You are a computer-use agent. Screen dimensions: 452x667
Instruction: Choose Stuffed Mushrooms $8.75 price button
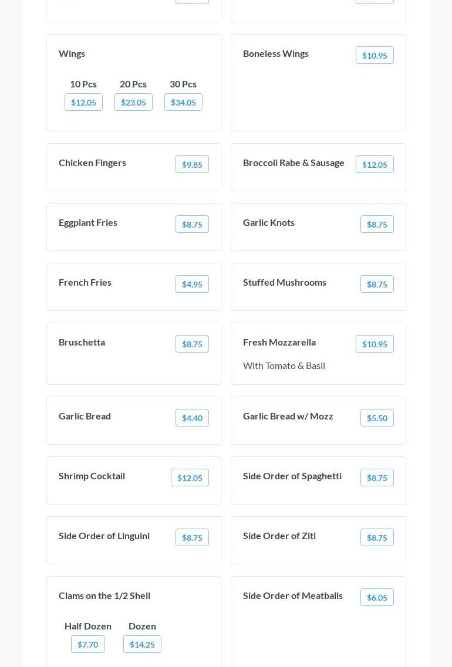(x=377, y=284)
